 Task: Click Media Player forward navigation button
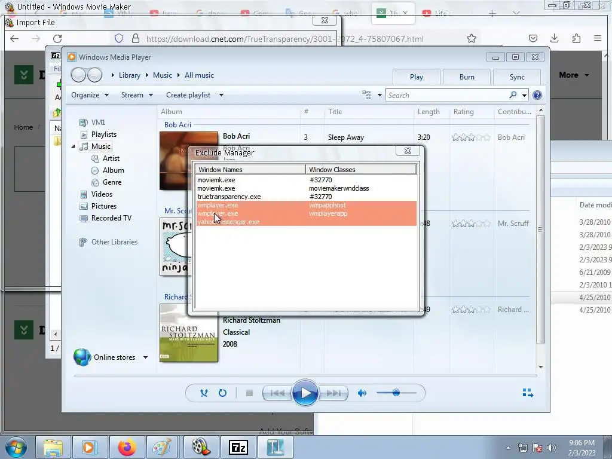[x=94, y=75]
